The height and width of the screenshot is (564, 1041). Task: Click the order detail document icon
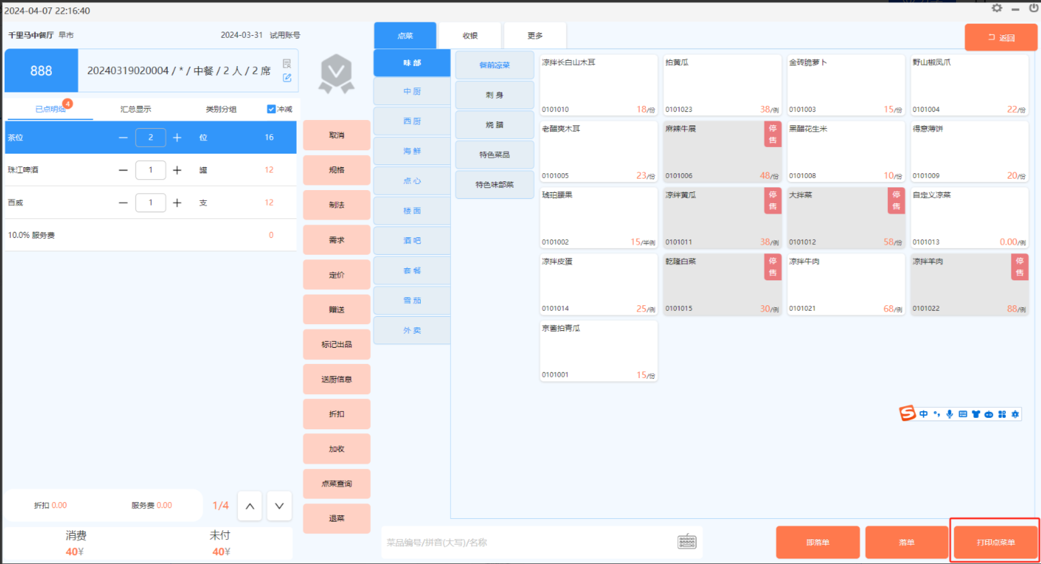287,63
